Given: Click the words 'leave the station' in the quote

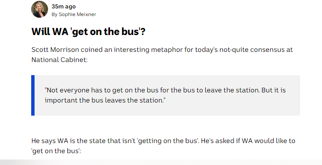Looking at the screenshot, I should pyautogui.click(x=232, y=90).
